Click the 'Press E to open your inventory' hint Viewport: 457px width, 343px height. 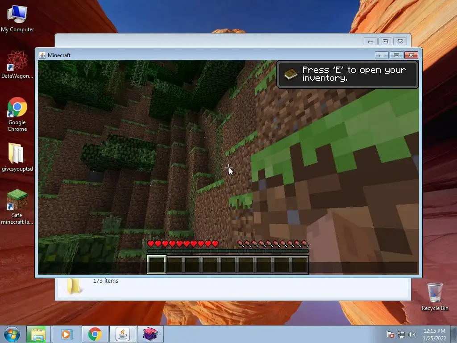(x=348, y=74)
